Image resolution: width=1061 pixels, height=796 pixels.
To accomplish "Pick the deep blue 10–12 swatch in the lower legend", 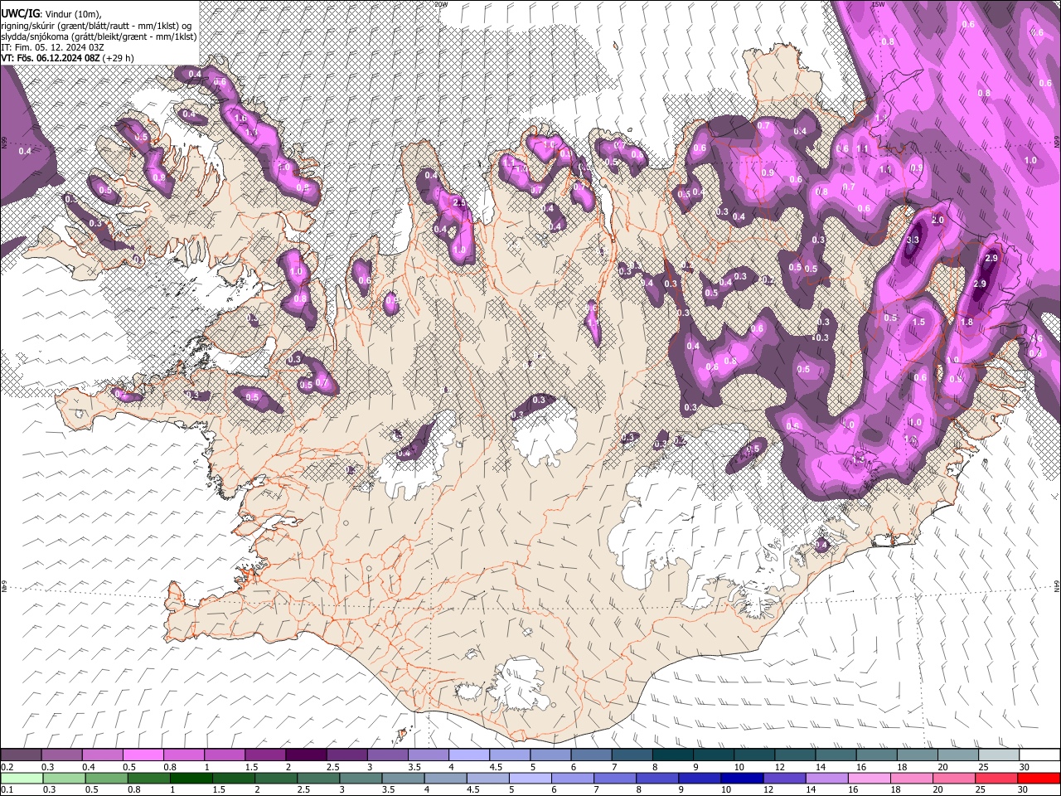I will tap(741, 778).
